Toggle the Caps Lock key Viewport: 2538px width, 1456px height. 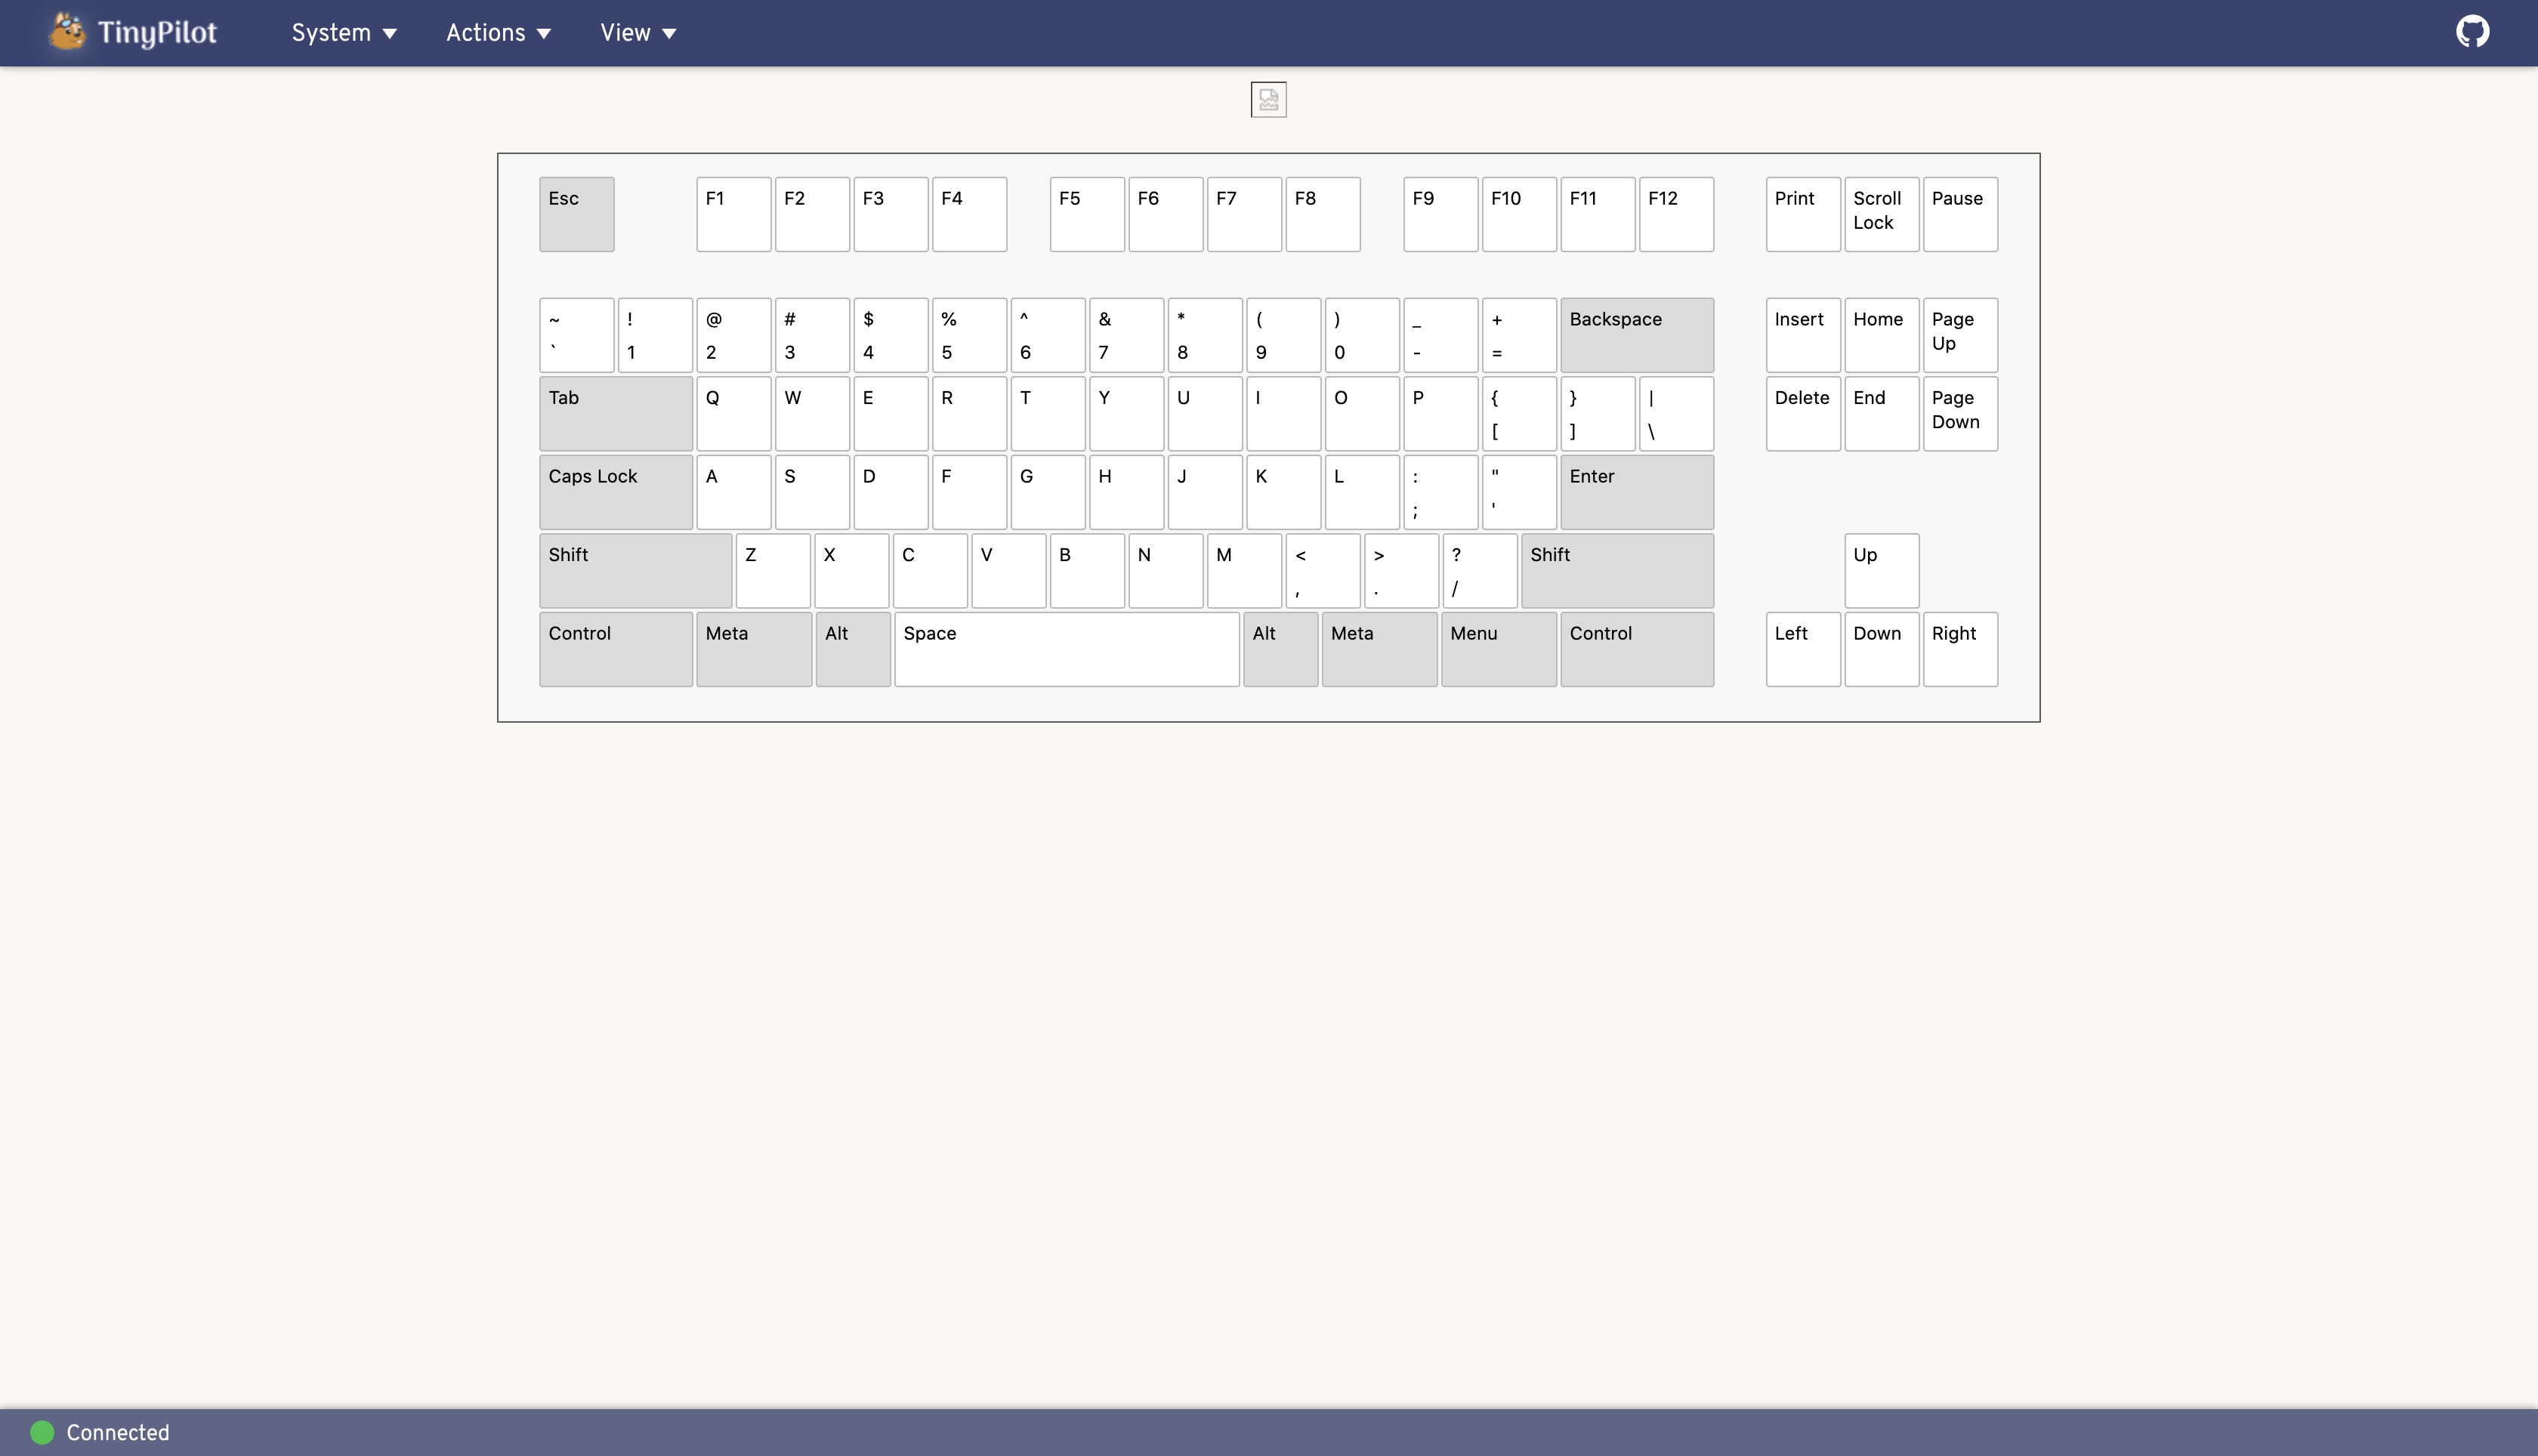(x=615, y=491)
